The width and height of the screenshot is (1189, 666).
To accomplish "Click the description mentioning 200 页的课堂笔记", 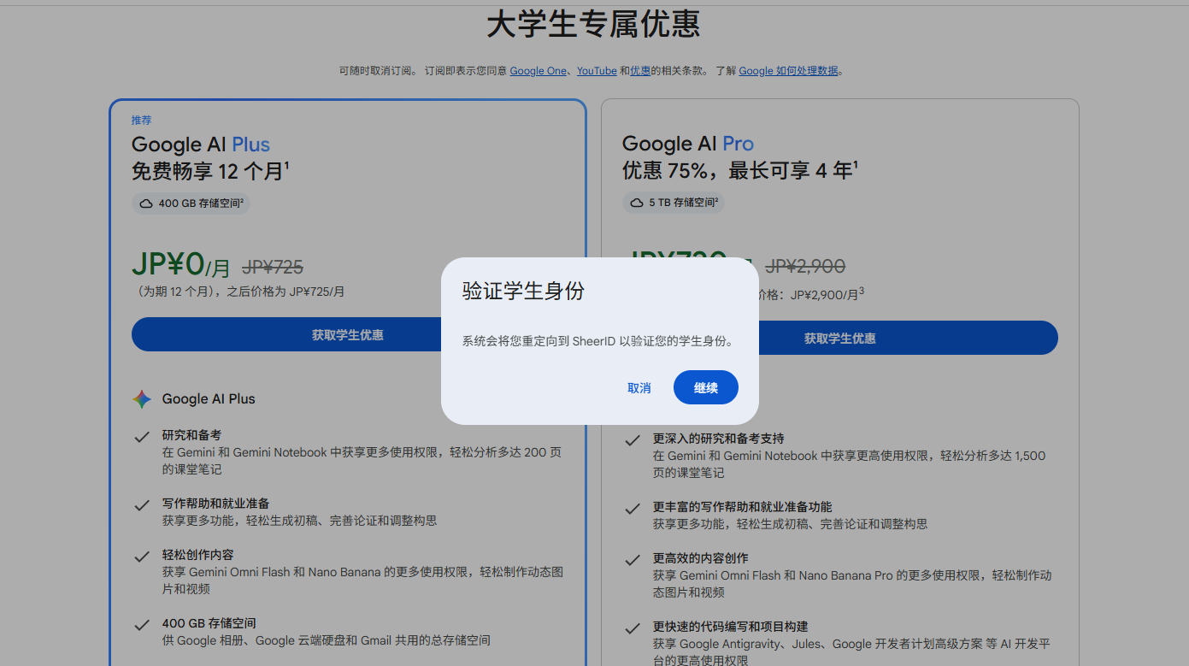I will (x=362, y=461).
